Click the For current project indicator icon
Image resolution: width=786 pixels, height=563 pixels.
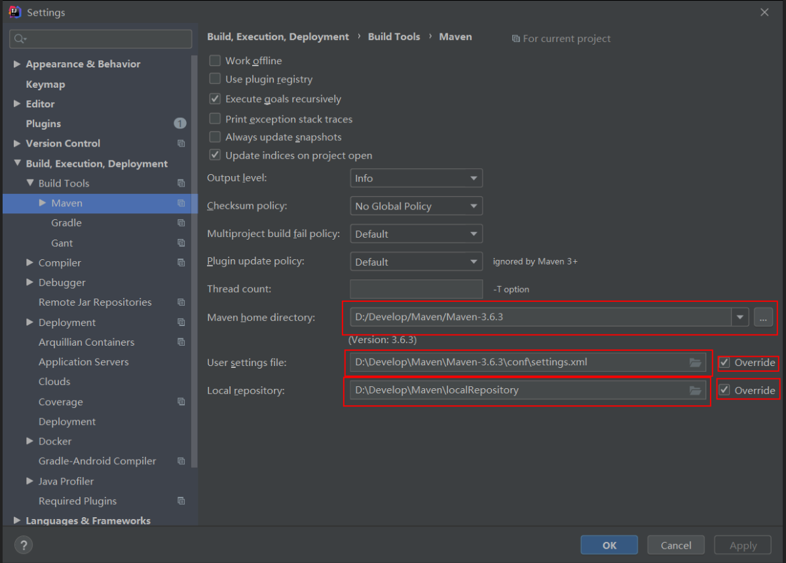click(516, 39)
